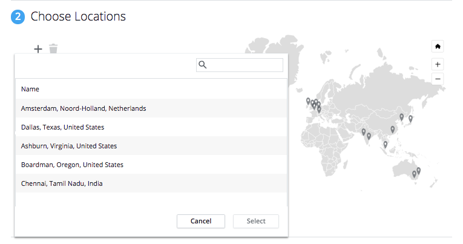This screenshot has height=244, width=463.
Task: Select Boardman, Oregon, United States
Action: coord(151,165)
